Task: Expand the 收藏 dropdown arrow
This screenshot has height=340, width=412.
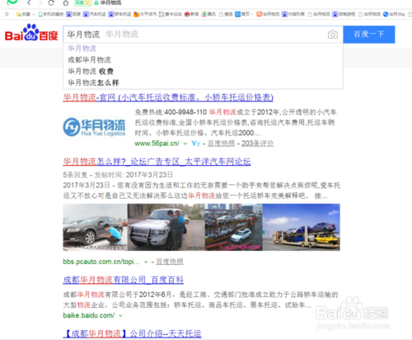Action: pyautogui.click(x=34, y=14)
